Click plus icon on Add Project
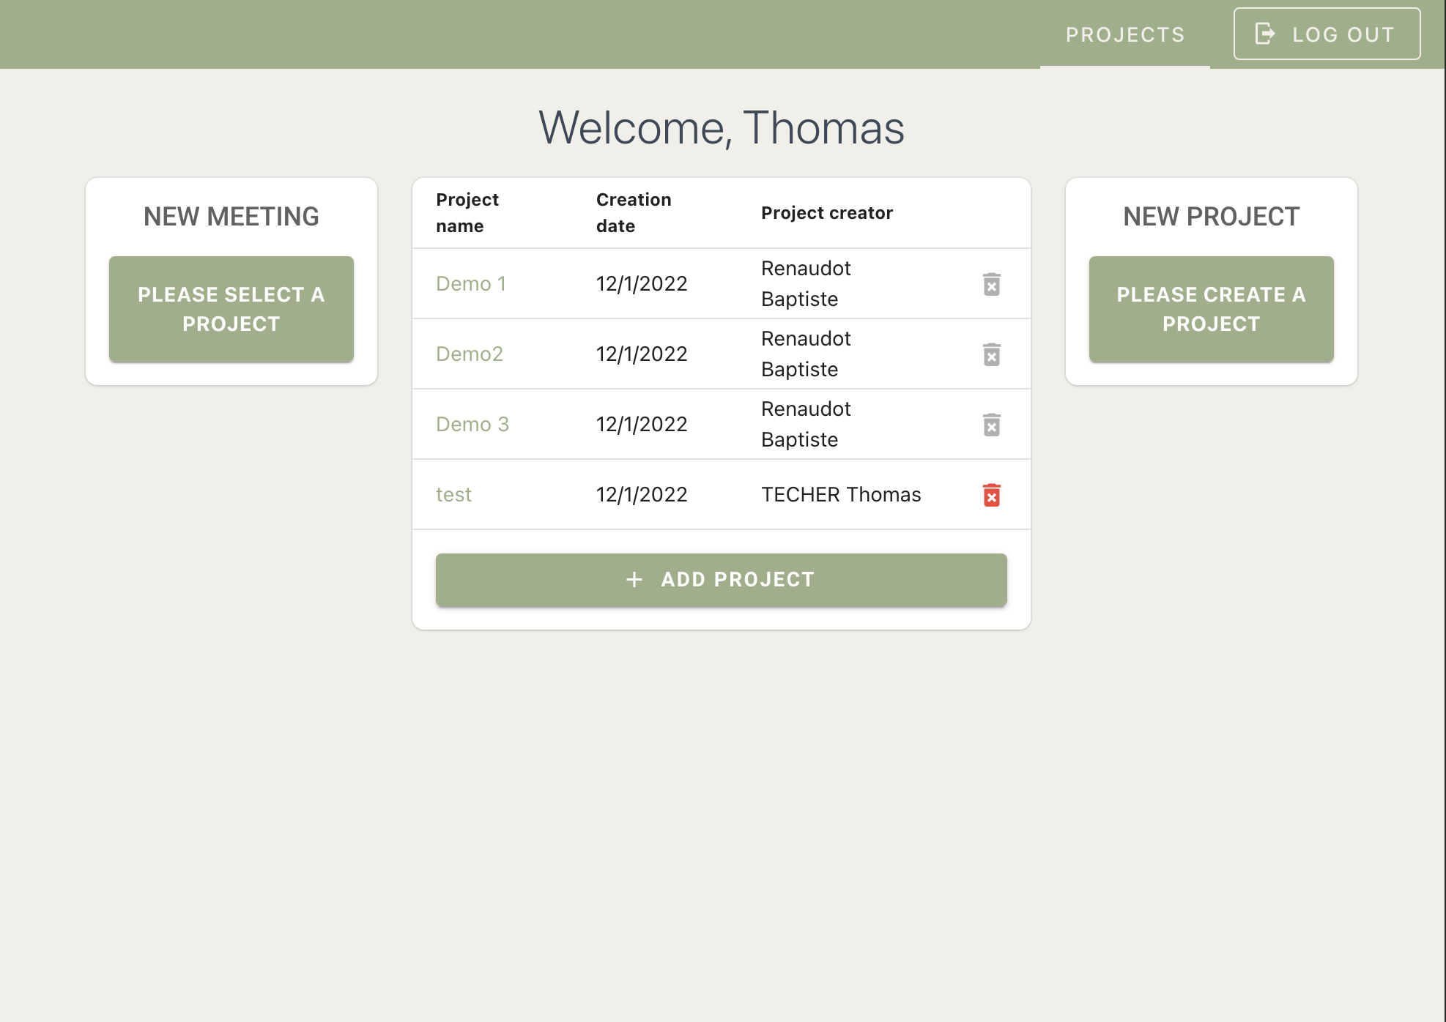1446x1022 pixels. [634, 580]
